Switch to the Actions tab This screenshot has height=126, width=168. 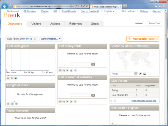click(55, 24)
